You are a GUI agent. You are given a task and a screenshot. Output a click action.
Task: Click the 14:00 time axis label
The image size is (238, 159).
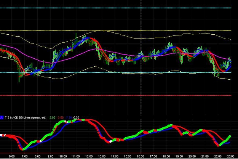[x=115, y=156]
